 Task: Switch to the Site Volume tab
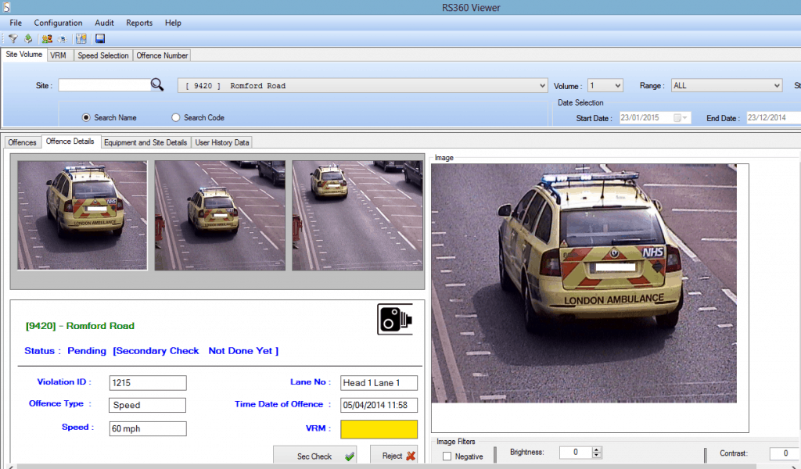click(x=24, y=55)
